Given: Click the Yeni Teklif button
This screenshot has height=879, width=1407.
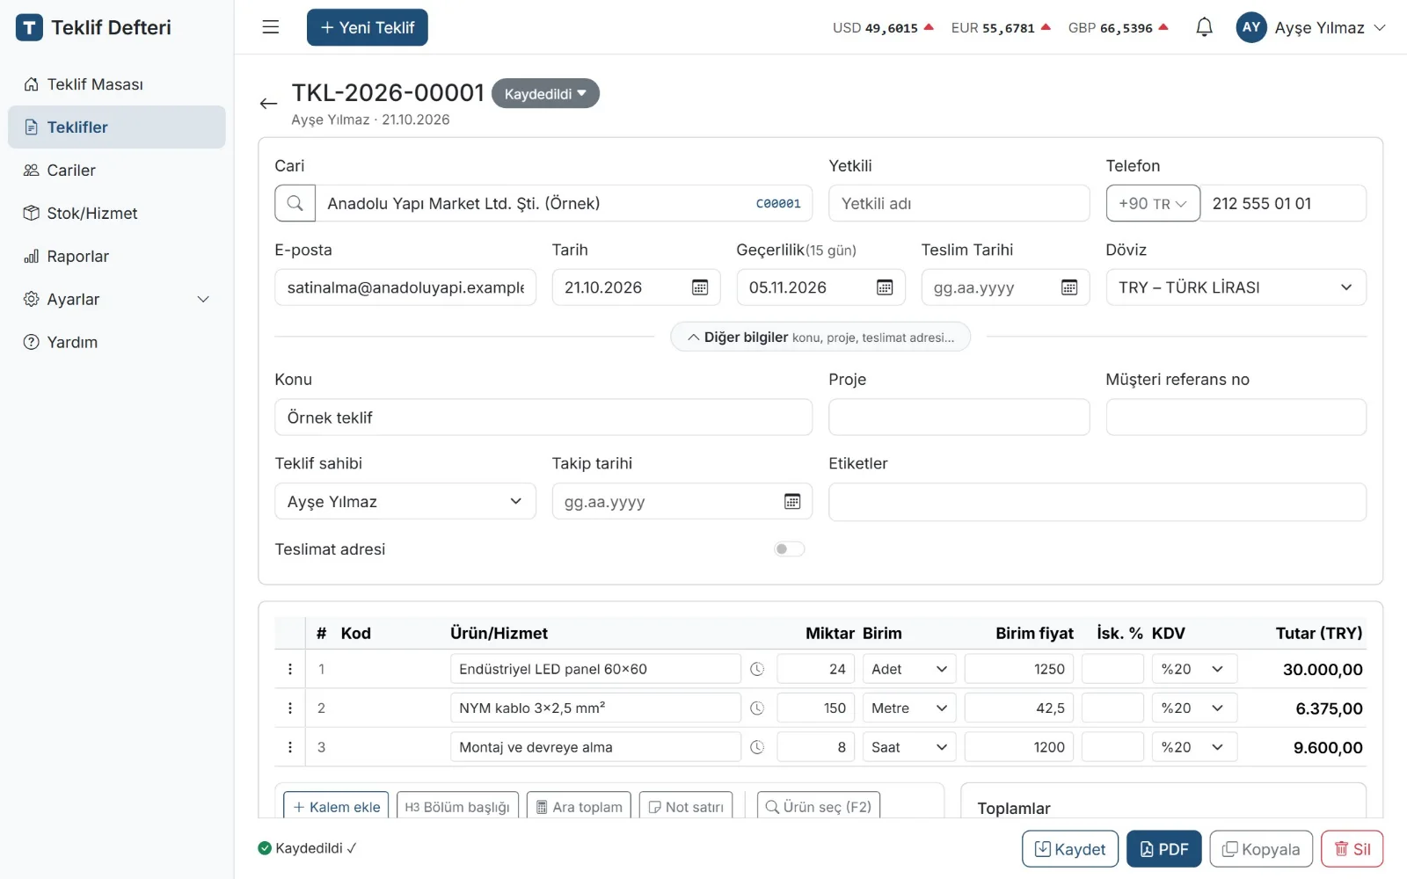Looking at the screenshot, I should (x=368, y=27).
